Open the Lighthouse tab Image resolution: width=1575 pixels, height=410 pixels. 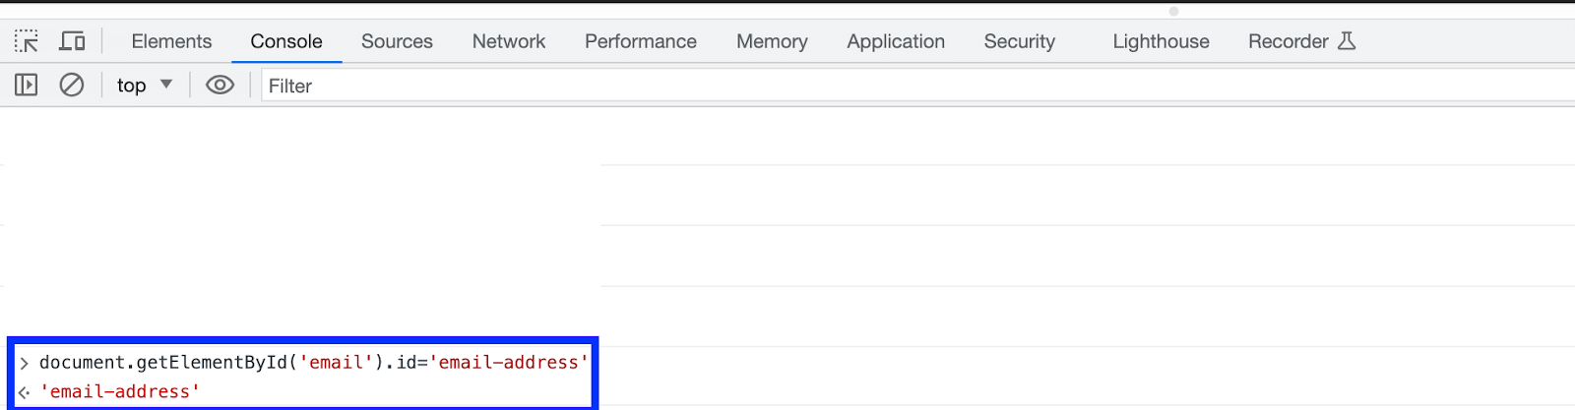[1161, 41]
